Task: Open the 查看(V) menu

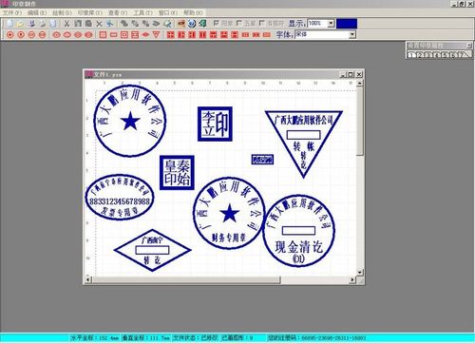Action: coord(118,13)
